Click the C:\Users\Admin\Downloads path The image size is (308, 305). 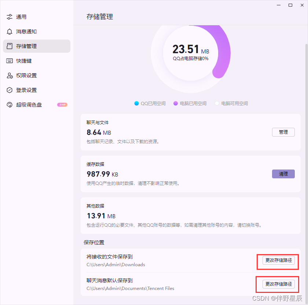point(116,265)
